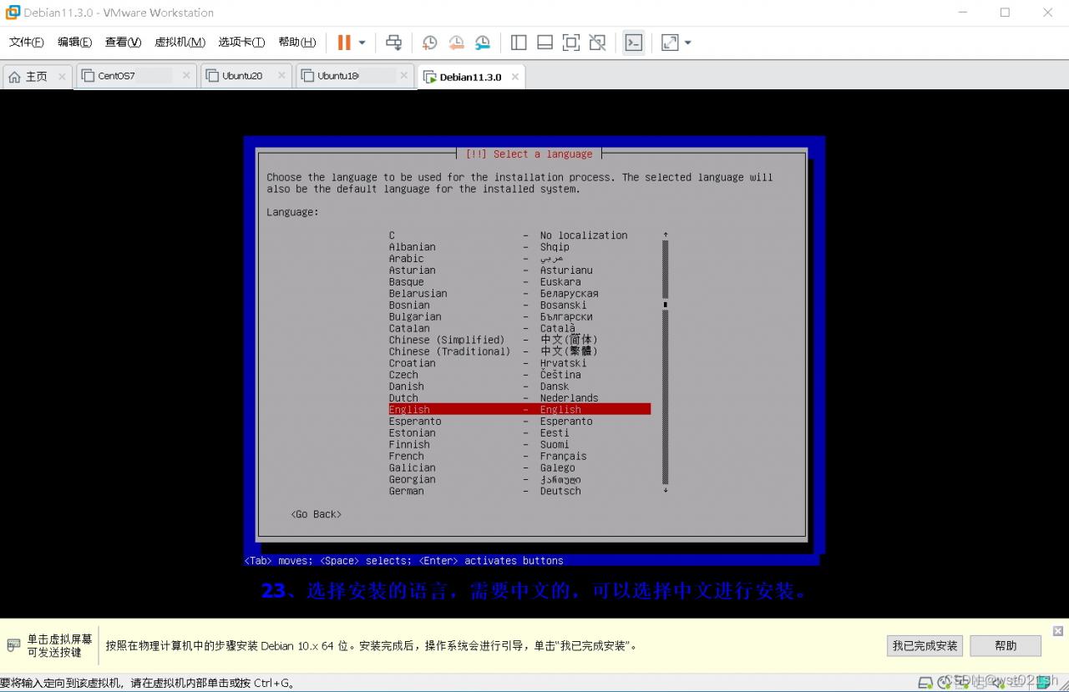Revert the virtual machine to its snapshot

[x=457, y=43]
